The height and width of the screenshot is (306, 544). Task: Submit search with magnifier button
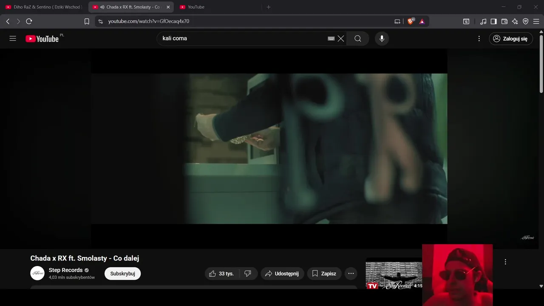[x=358, y=39]
